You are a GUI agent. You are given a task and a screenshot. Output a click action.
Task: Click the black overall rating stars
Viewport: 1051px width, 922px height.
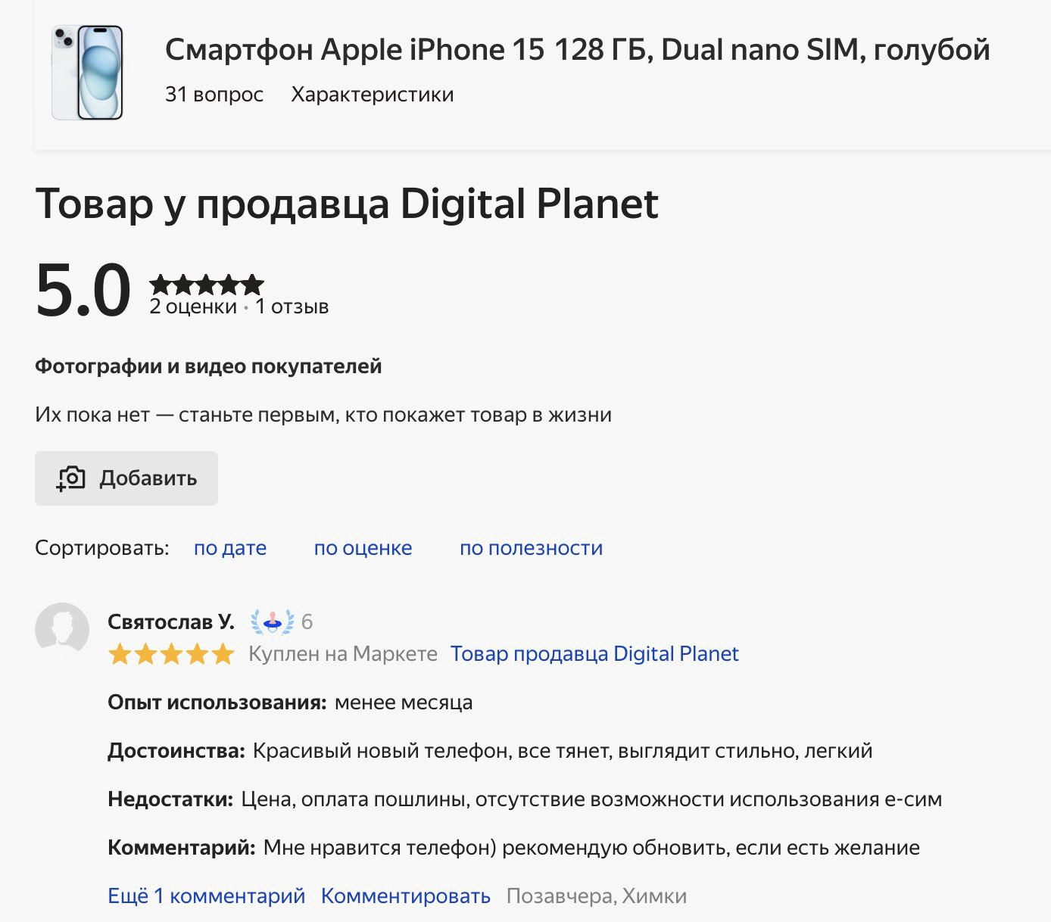click(206, 285)
